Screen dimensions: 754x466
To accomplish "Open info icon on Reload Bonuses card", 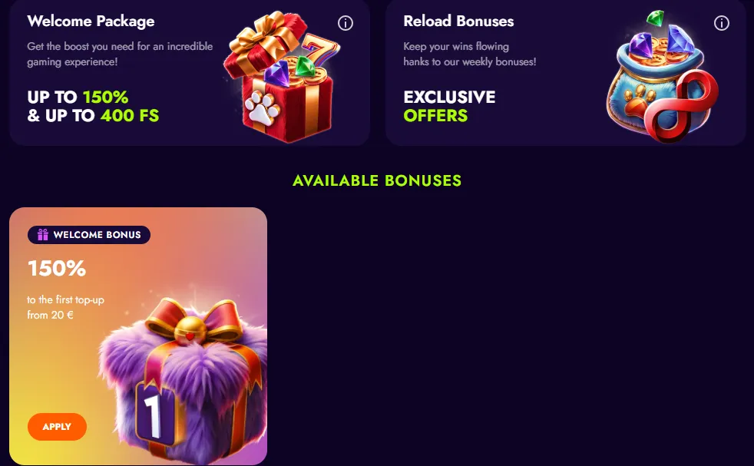I will (x=721, y=22).
